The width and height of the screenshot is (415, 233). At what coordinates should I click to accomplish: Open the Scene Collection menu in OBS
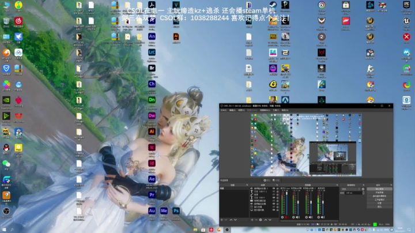pos(265,110)
